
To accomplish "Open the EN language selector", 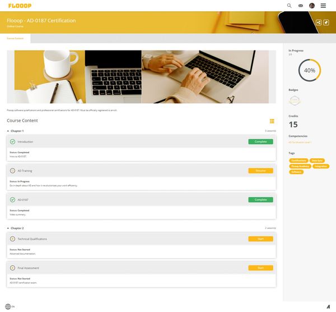I will (x=10, y=306).
